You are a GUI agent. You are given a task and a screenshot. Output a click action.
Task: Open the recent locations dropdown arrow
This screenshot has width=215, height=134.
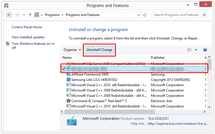click(x=24, y=15)
